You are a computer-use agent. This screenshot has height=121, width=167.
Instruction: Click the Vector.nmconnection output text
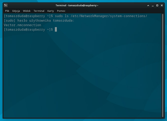tap(22, 25)
